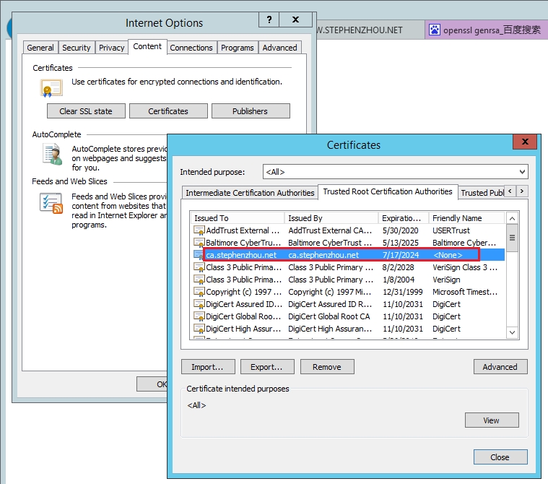The image size is (548, 484).
Task: Select the ca.stephenzhou.net certificate row
Action: click(349, 255)
